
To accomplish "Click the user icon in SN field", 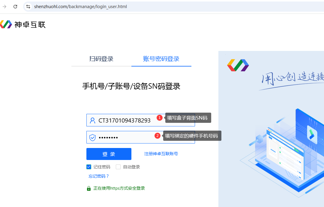I will (x=92, y=120).
